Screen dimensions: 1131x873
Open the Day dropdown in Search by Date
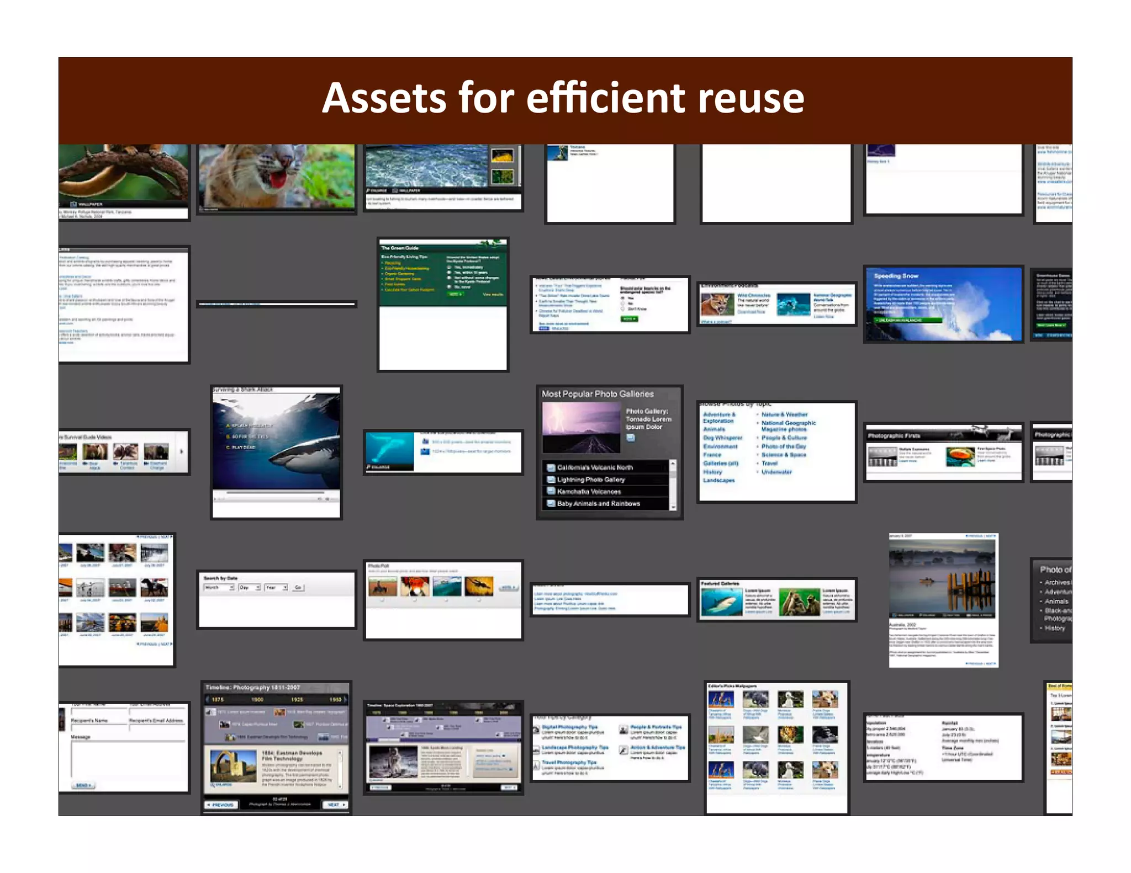tap(250, 587)
